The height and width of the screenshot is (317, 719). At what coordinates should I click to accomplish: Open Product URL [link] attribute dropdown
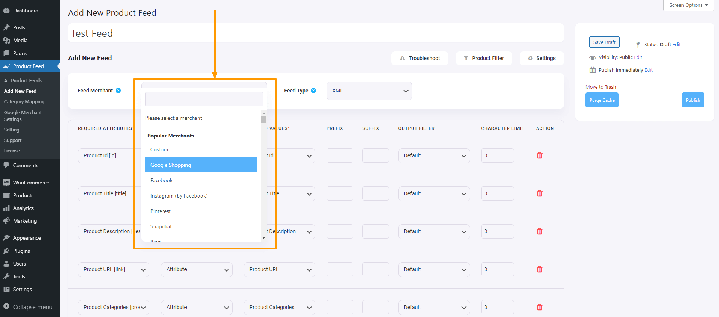pyautogui.click(x=114, y=270)
